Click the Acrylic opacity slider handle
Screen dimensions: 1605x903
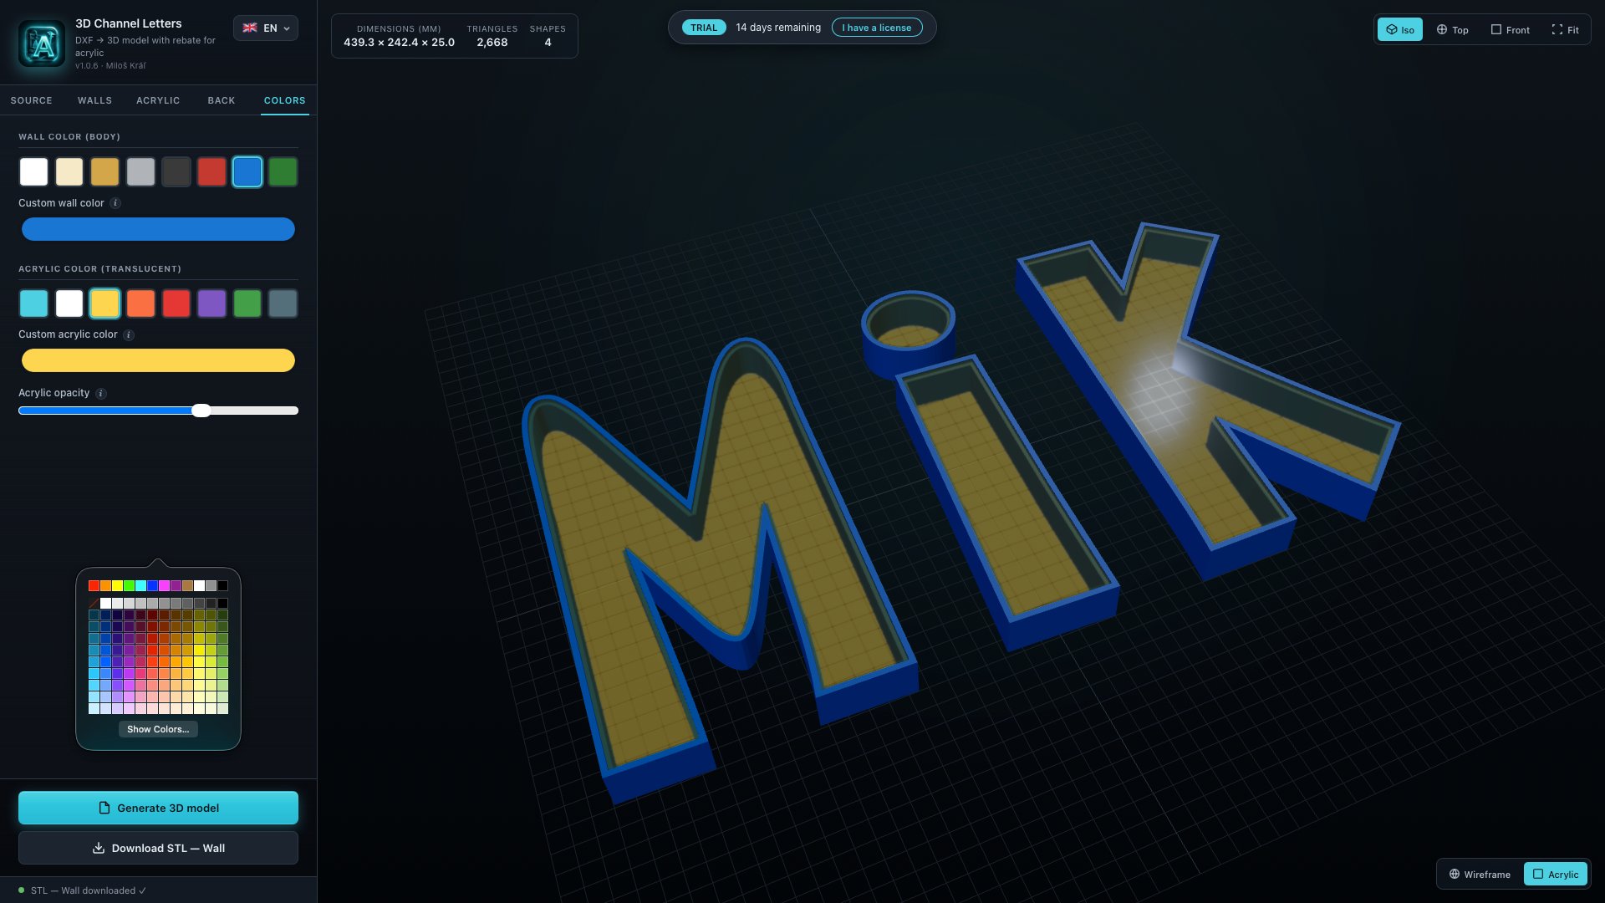(201, 411)
